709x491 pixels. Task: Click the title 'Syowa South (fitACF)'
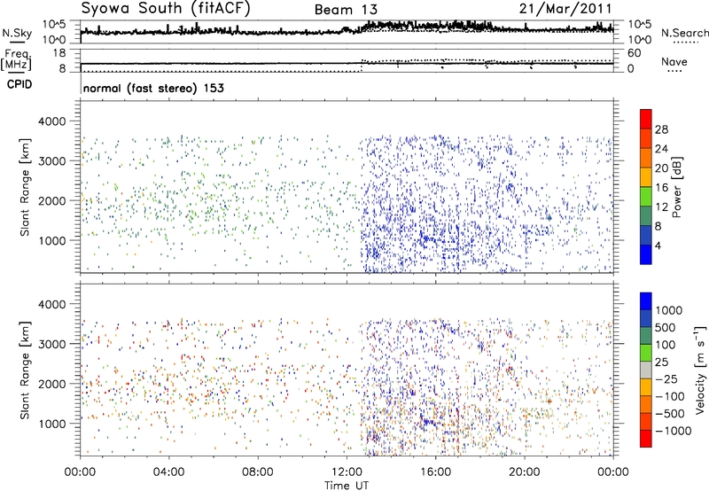(x=166, y=8)
